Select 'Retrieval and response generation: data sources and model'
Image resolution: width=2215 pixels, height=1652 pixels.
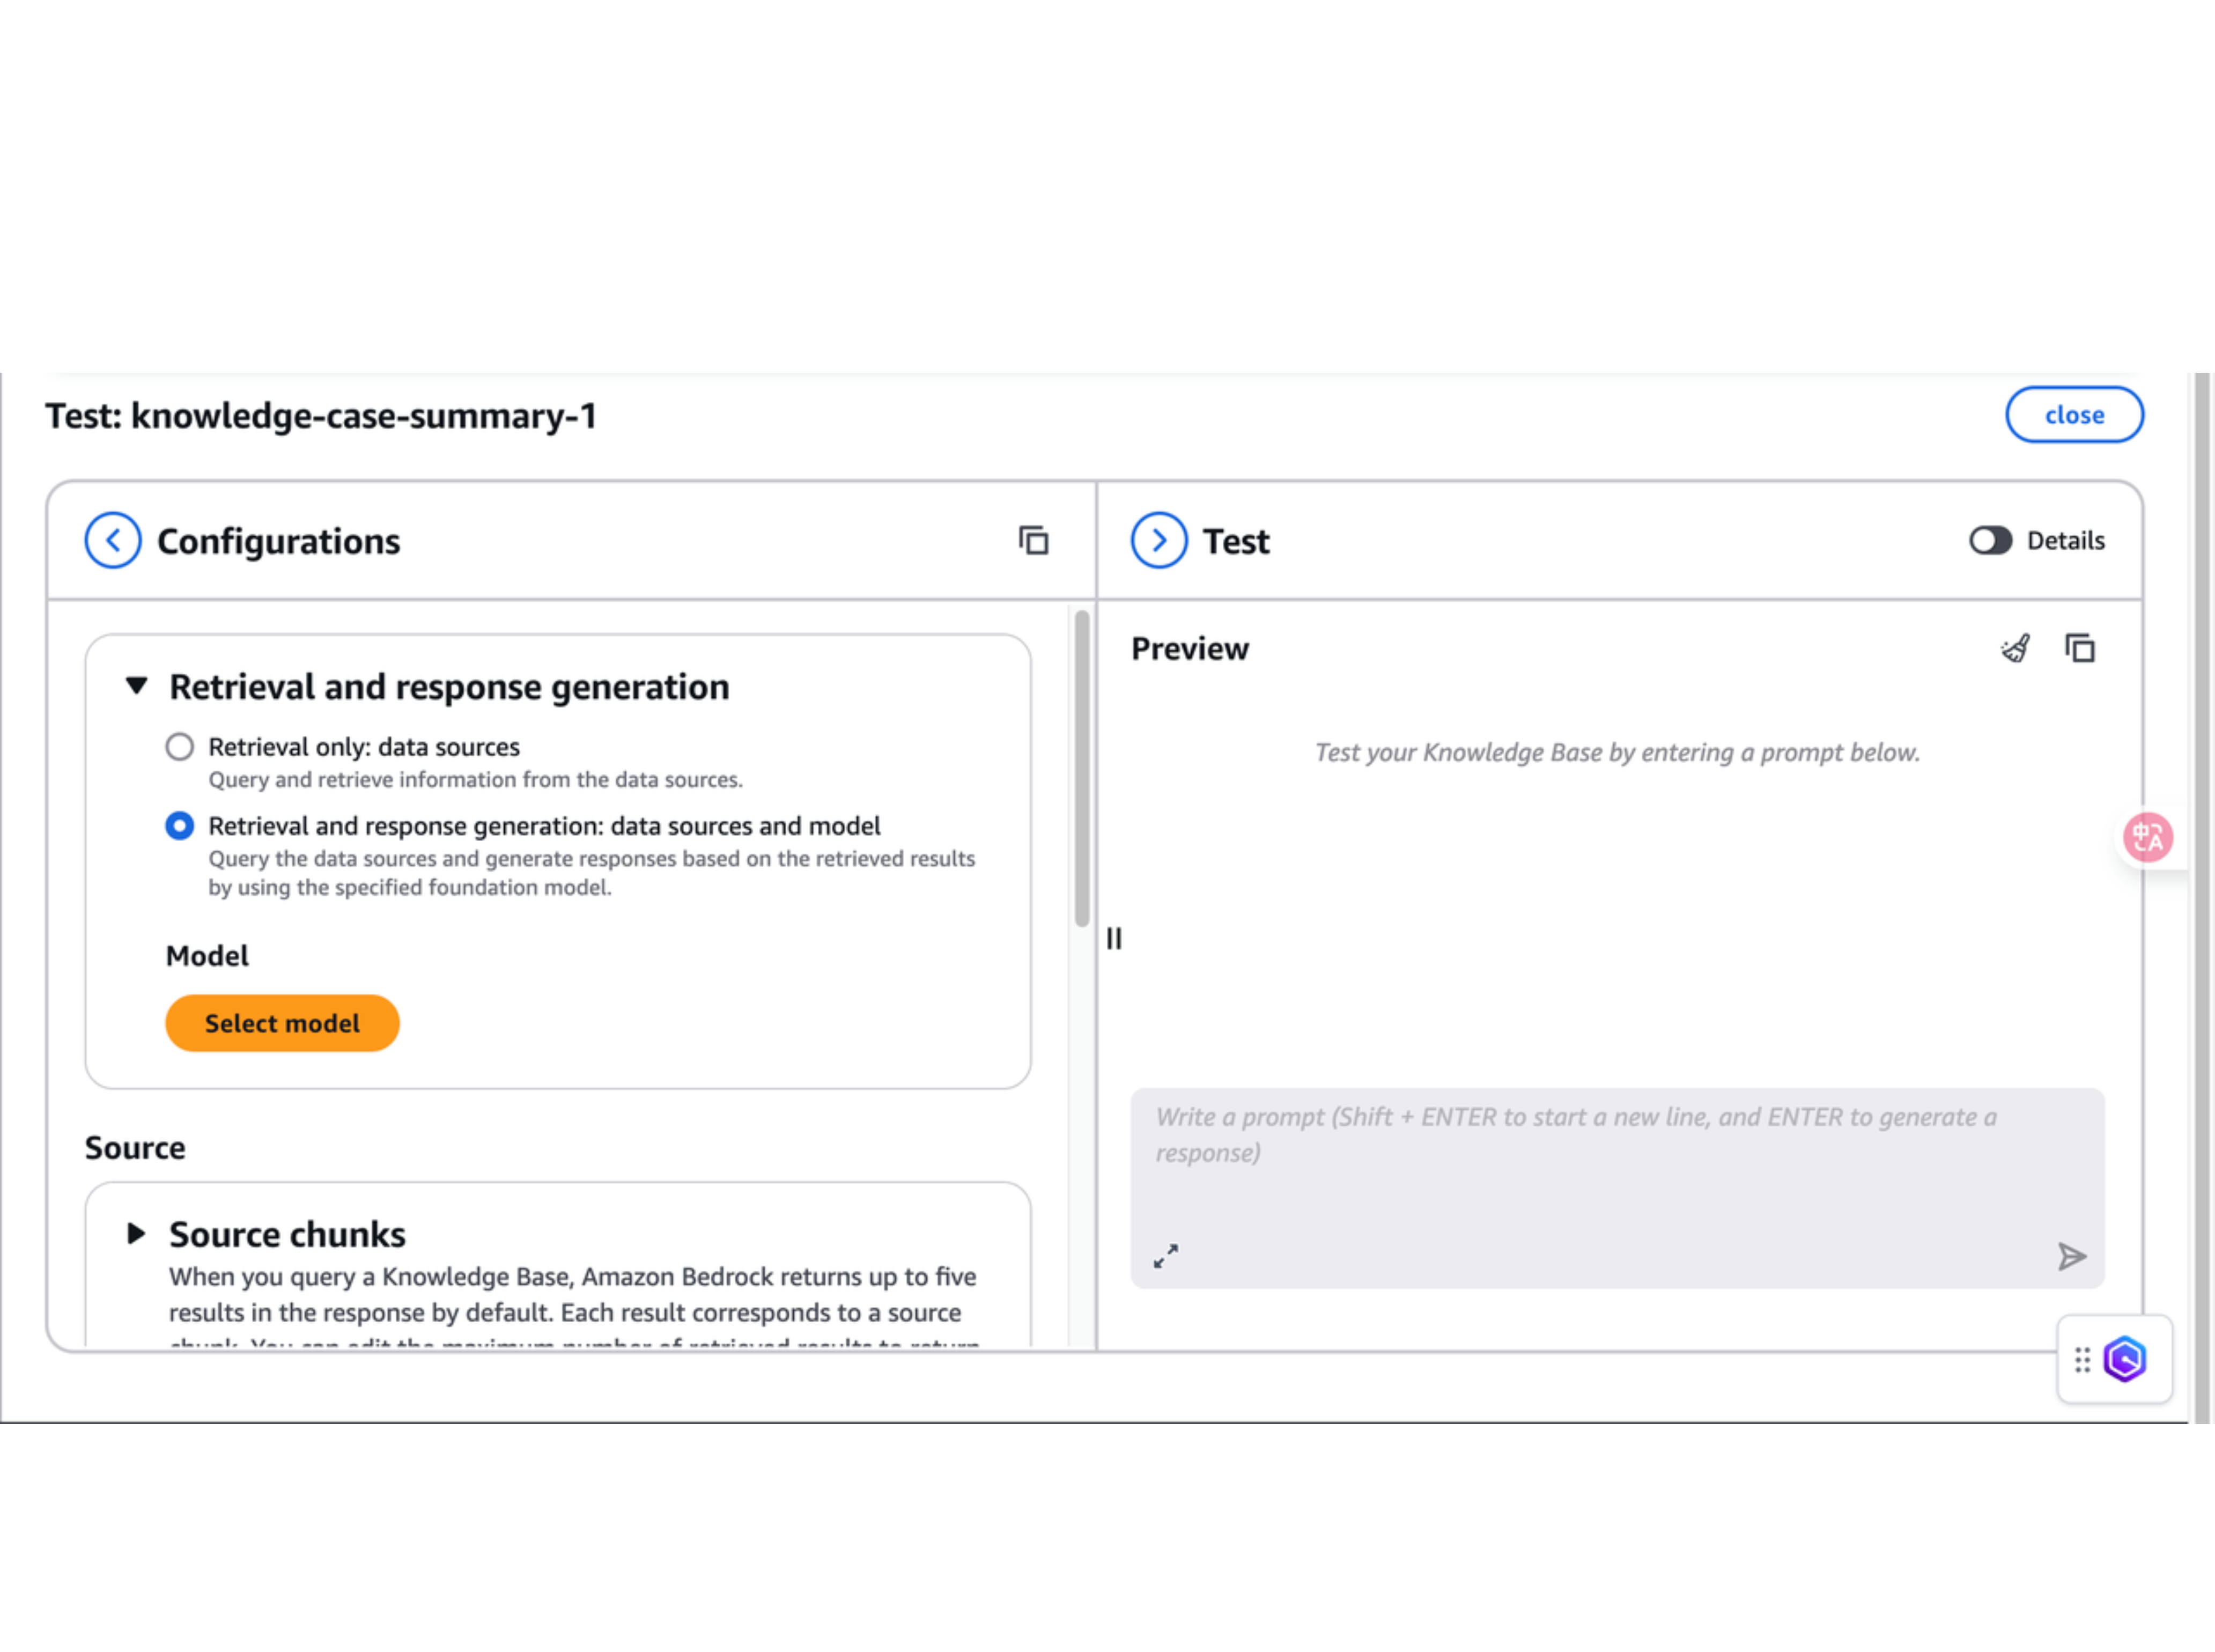(180, 826)
